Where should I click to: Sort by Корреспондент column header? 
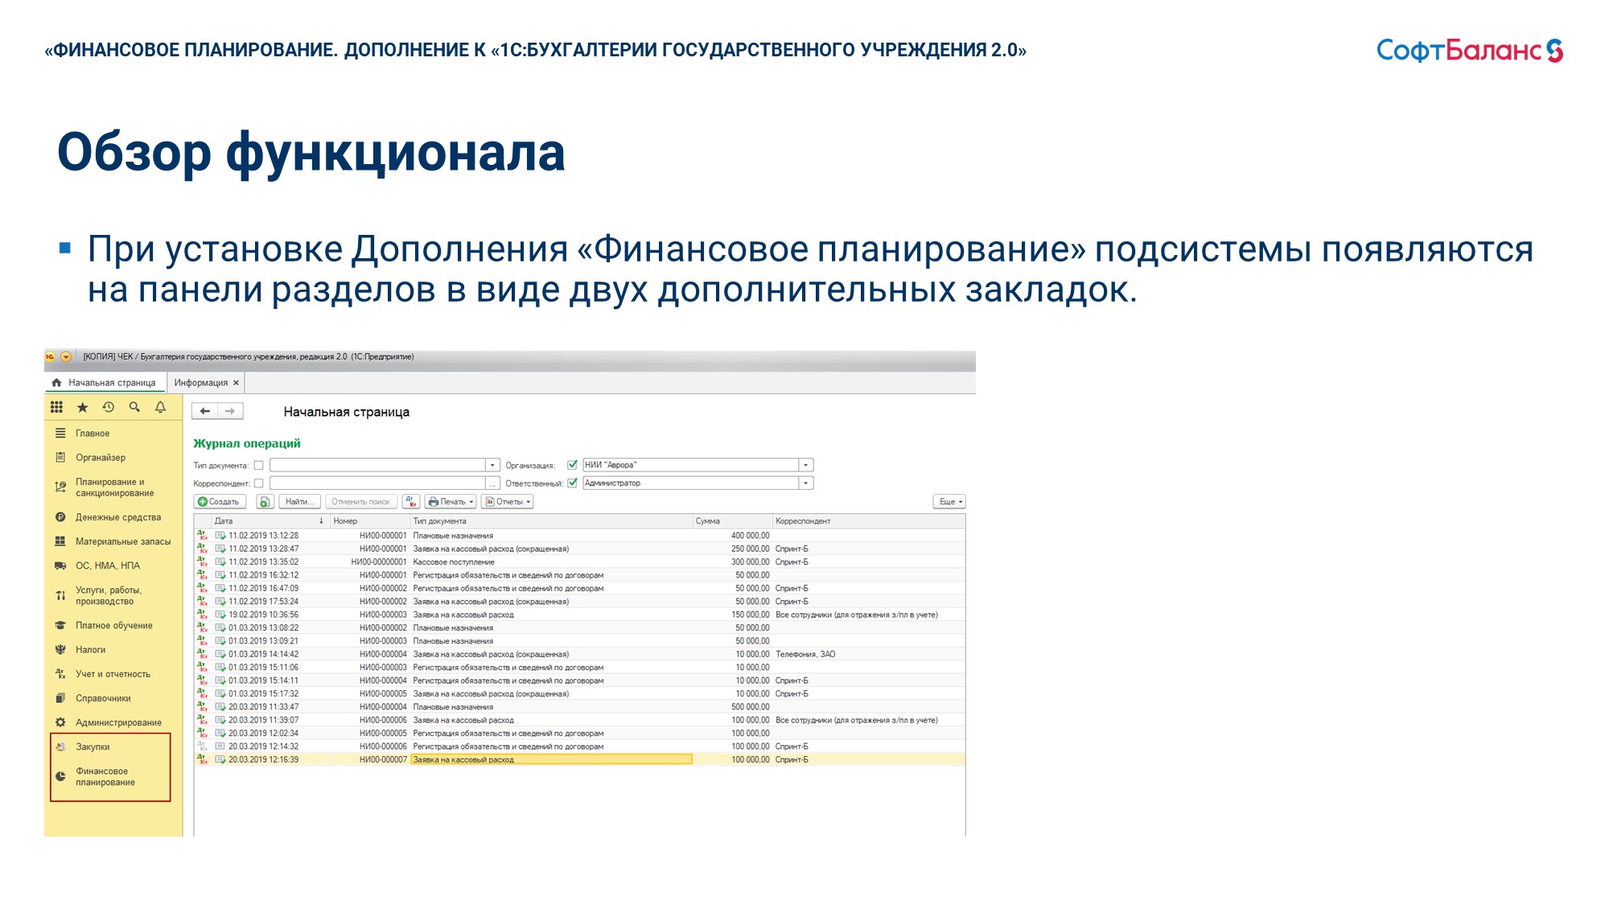[869, 521]
